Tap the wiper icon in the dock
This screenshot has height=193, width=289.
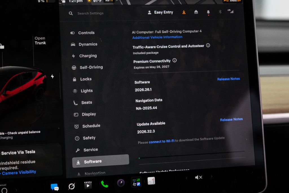point(71,186)
